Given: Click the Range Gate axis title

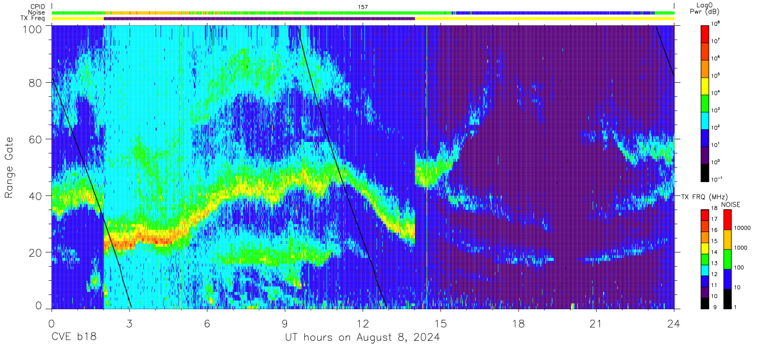Looking at the screenshot, I should (9, 167).
